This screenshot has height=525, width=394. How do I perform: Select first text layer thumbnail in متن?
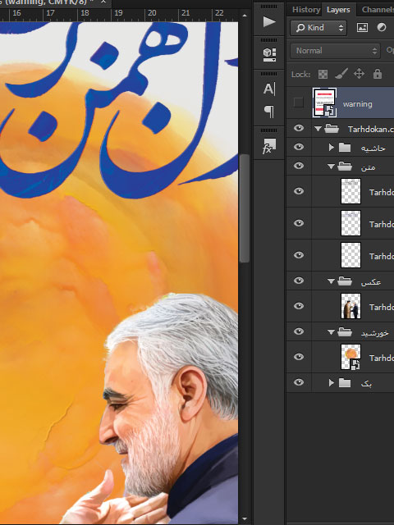coord(350,191)
